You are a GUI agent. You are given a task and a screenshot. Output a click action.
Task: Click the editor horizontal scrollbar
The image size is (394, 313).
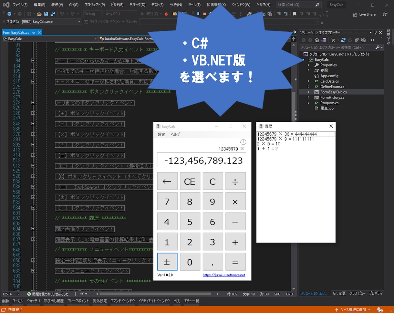tap(155, 294)
